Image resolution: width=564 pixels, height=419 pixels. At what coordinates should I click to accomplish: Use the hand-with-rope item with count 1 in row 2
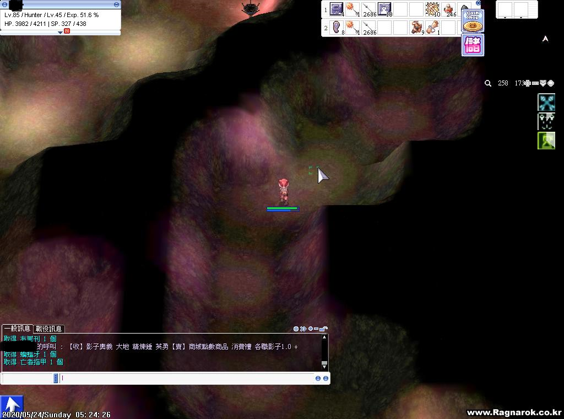[433, 27]
